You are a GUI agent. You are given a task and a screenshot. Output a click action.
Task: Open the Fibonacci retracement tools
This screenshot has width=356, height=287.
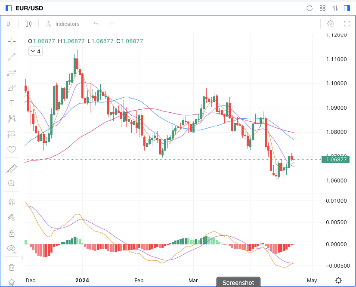pyautogui.click(x=12, y=72)
